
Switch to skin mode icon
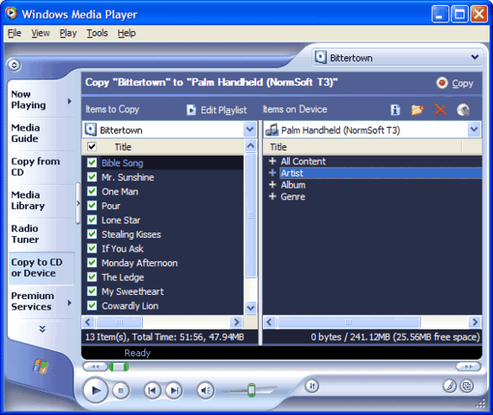click(x=467, y=386)
